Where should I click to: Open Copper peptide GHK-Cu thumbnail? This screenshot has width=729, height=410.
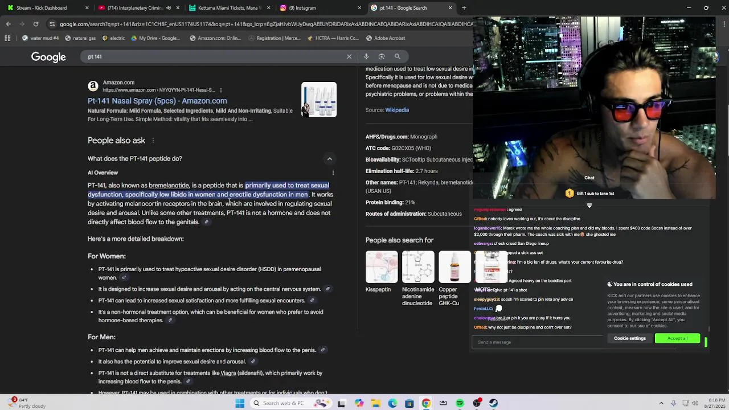pyautogui.click(x=454, y=267)
